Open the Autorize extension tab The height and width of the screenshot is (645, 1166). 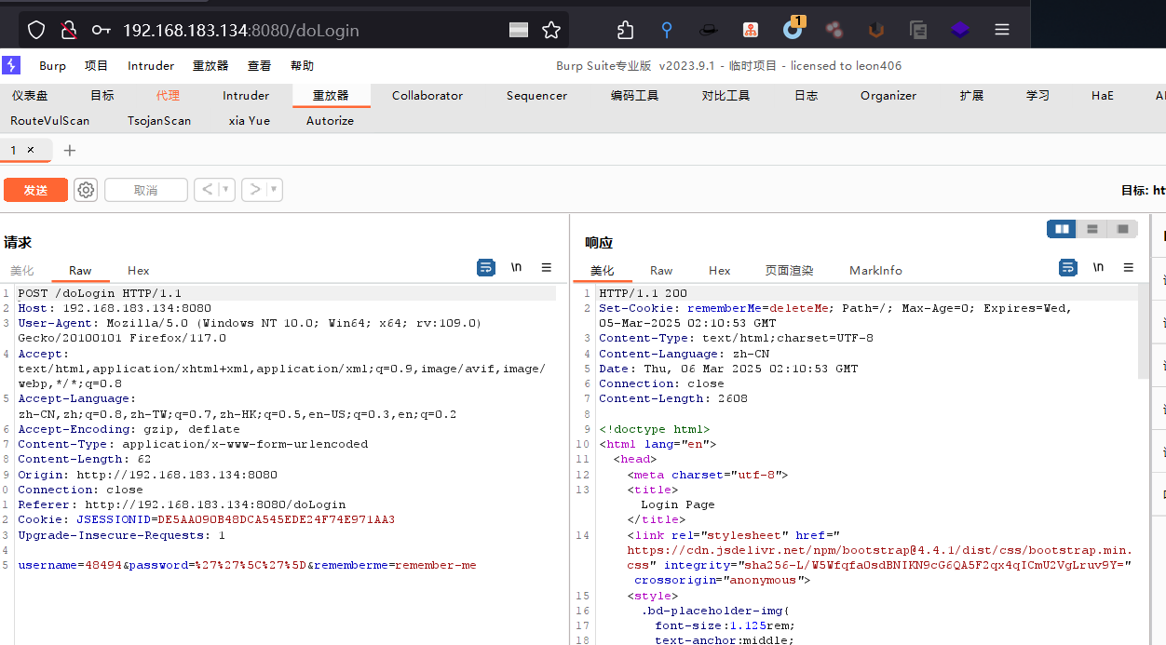[331, 121]
